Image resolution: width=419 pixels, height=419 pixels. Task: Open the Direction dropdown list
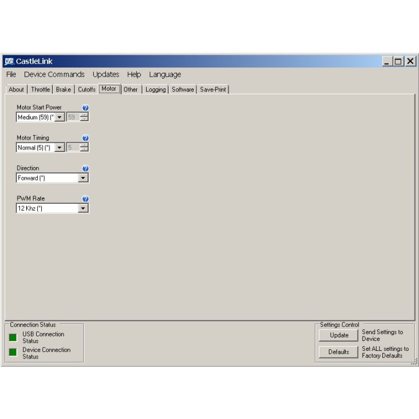83,178
